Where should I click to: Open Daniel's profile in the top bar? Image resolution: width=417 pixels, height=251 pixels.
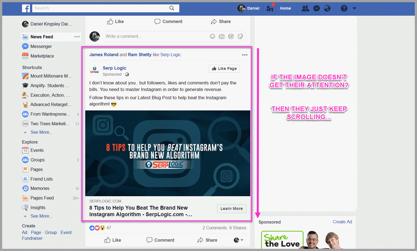tap(248, 8)
